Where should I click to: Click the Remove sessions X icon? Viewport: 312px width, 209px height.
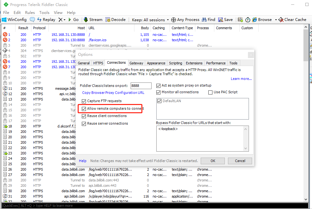coord(61,20)
